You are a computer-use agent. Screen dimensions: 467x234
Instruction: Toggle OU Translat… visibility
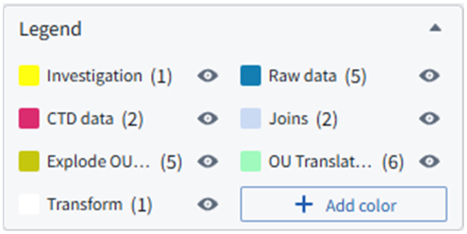tap(429, 161)
